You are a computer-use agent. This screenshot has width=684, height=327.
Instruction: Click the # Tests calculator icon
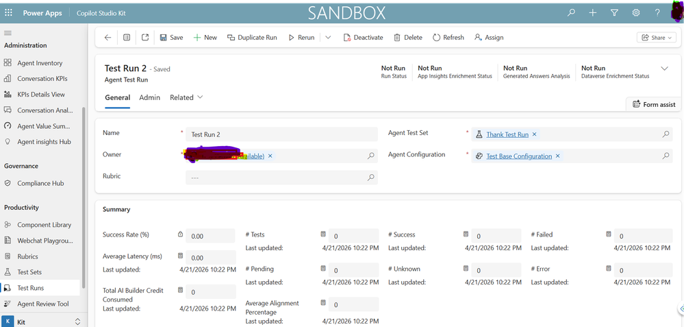pyautogui.click(x=322, y=234)
